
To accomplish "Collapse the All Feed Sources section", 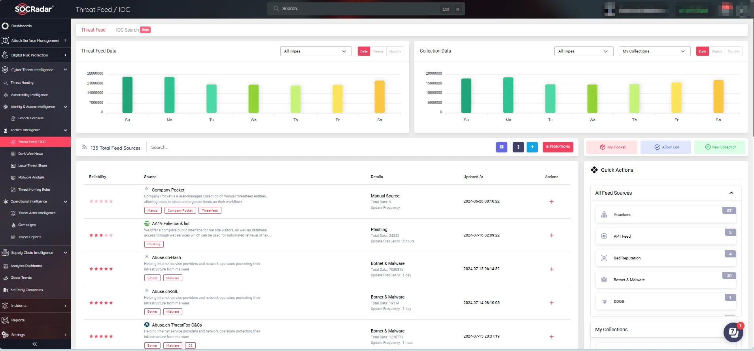I will coord(731,193).
